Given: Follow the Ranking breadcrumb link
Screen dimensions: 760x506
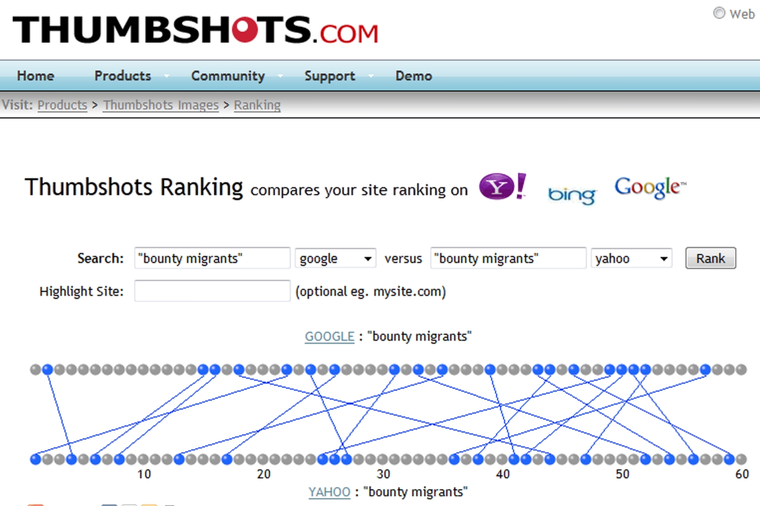Looking at the screenshot, I should tap(257, 105).
